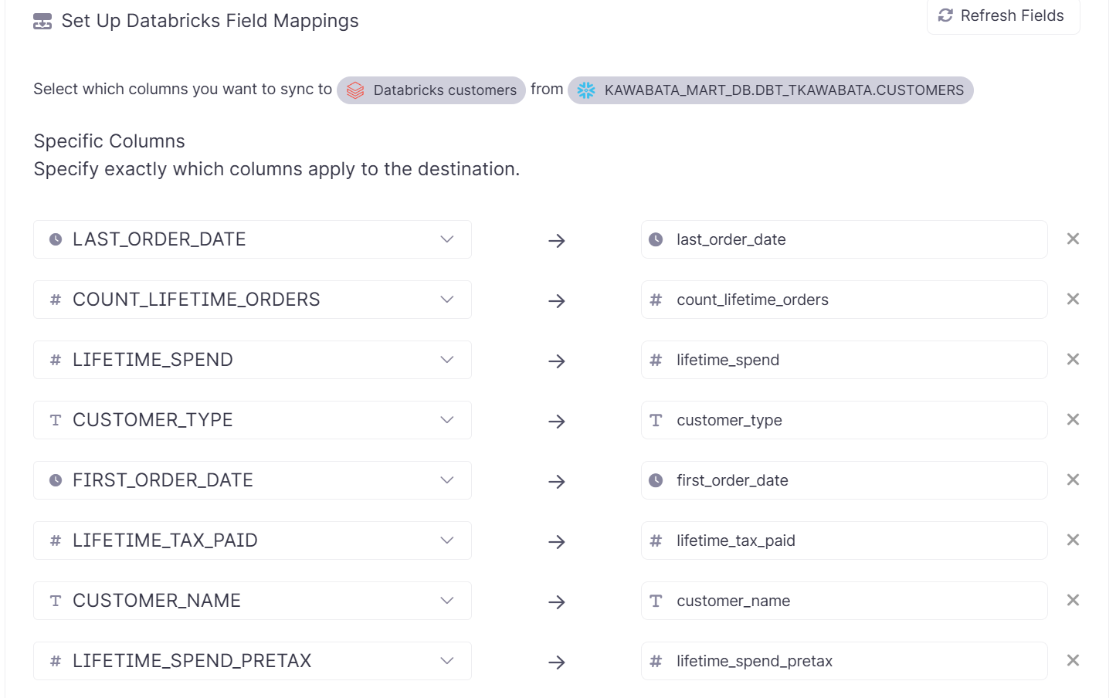The image size is (1116, 698).
Task: Delete the lifetime_spend_pretax mapping row
Action: pos(1073,661)
